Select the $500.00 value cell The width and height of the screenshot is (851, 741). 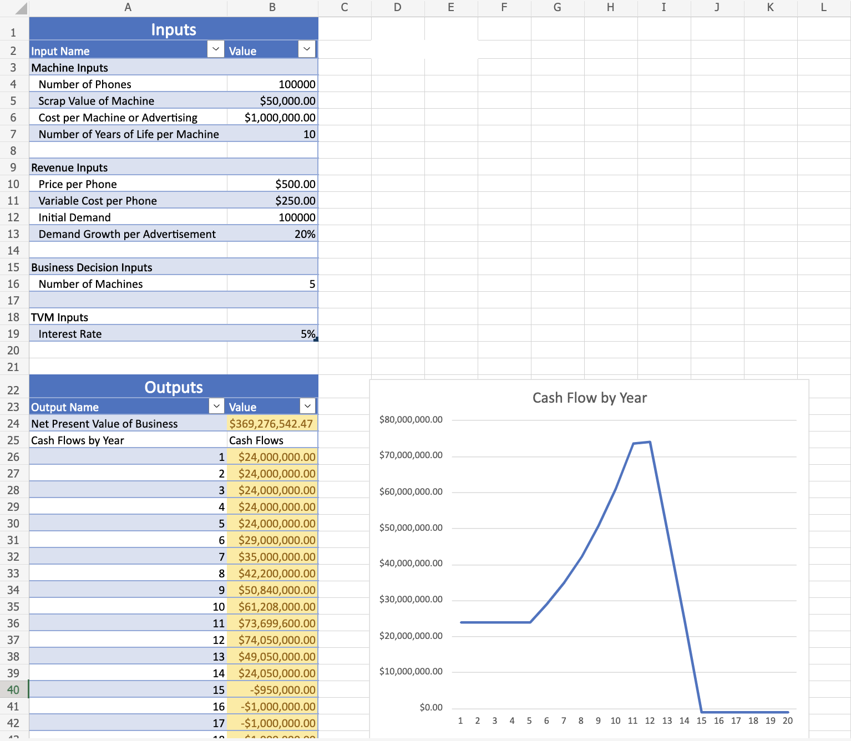click(272, 184)
